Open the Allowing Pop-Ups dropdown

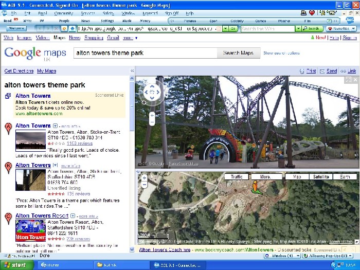(328, 256)
